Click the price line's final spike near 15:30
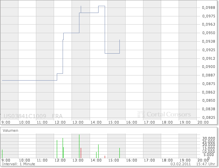This screenshot has height=168, width=219. (x=119, y=46)
